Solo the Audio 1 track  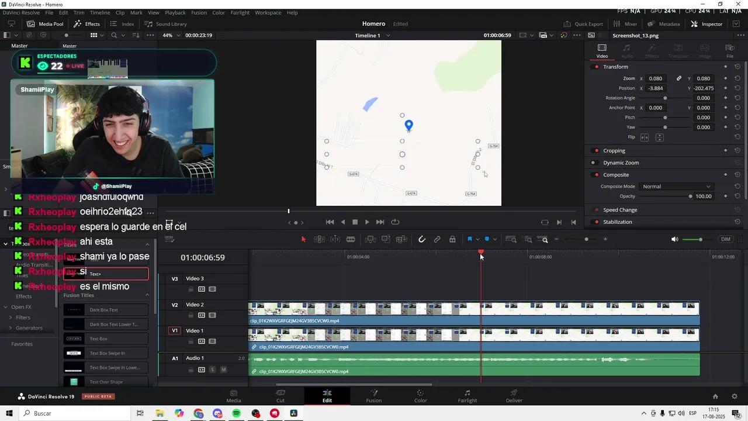tap(213, 370)
